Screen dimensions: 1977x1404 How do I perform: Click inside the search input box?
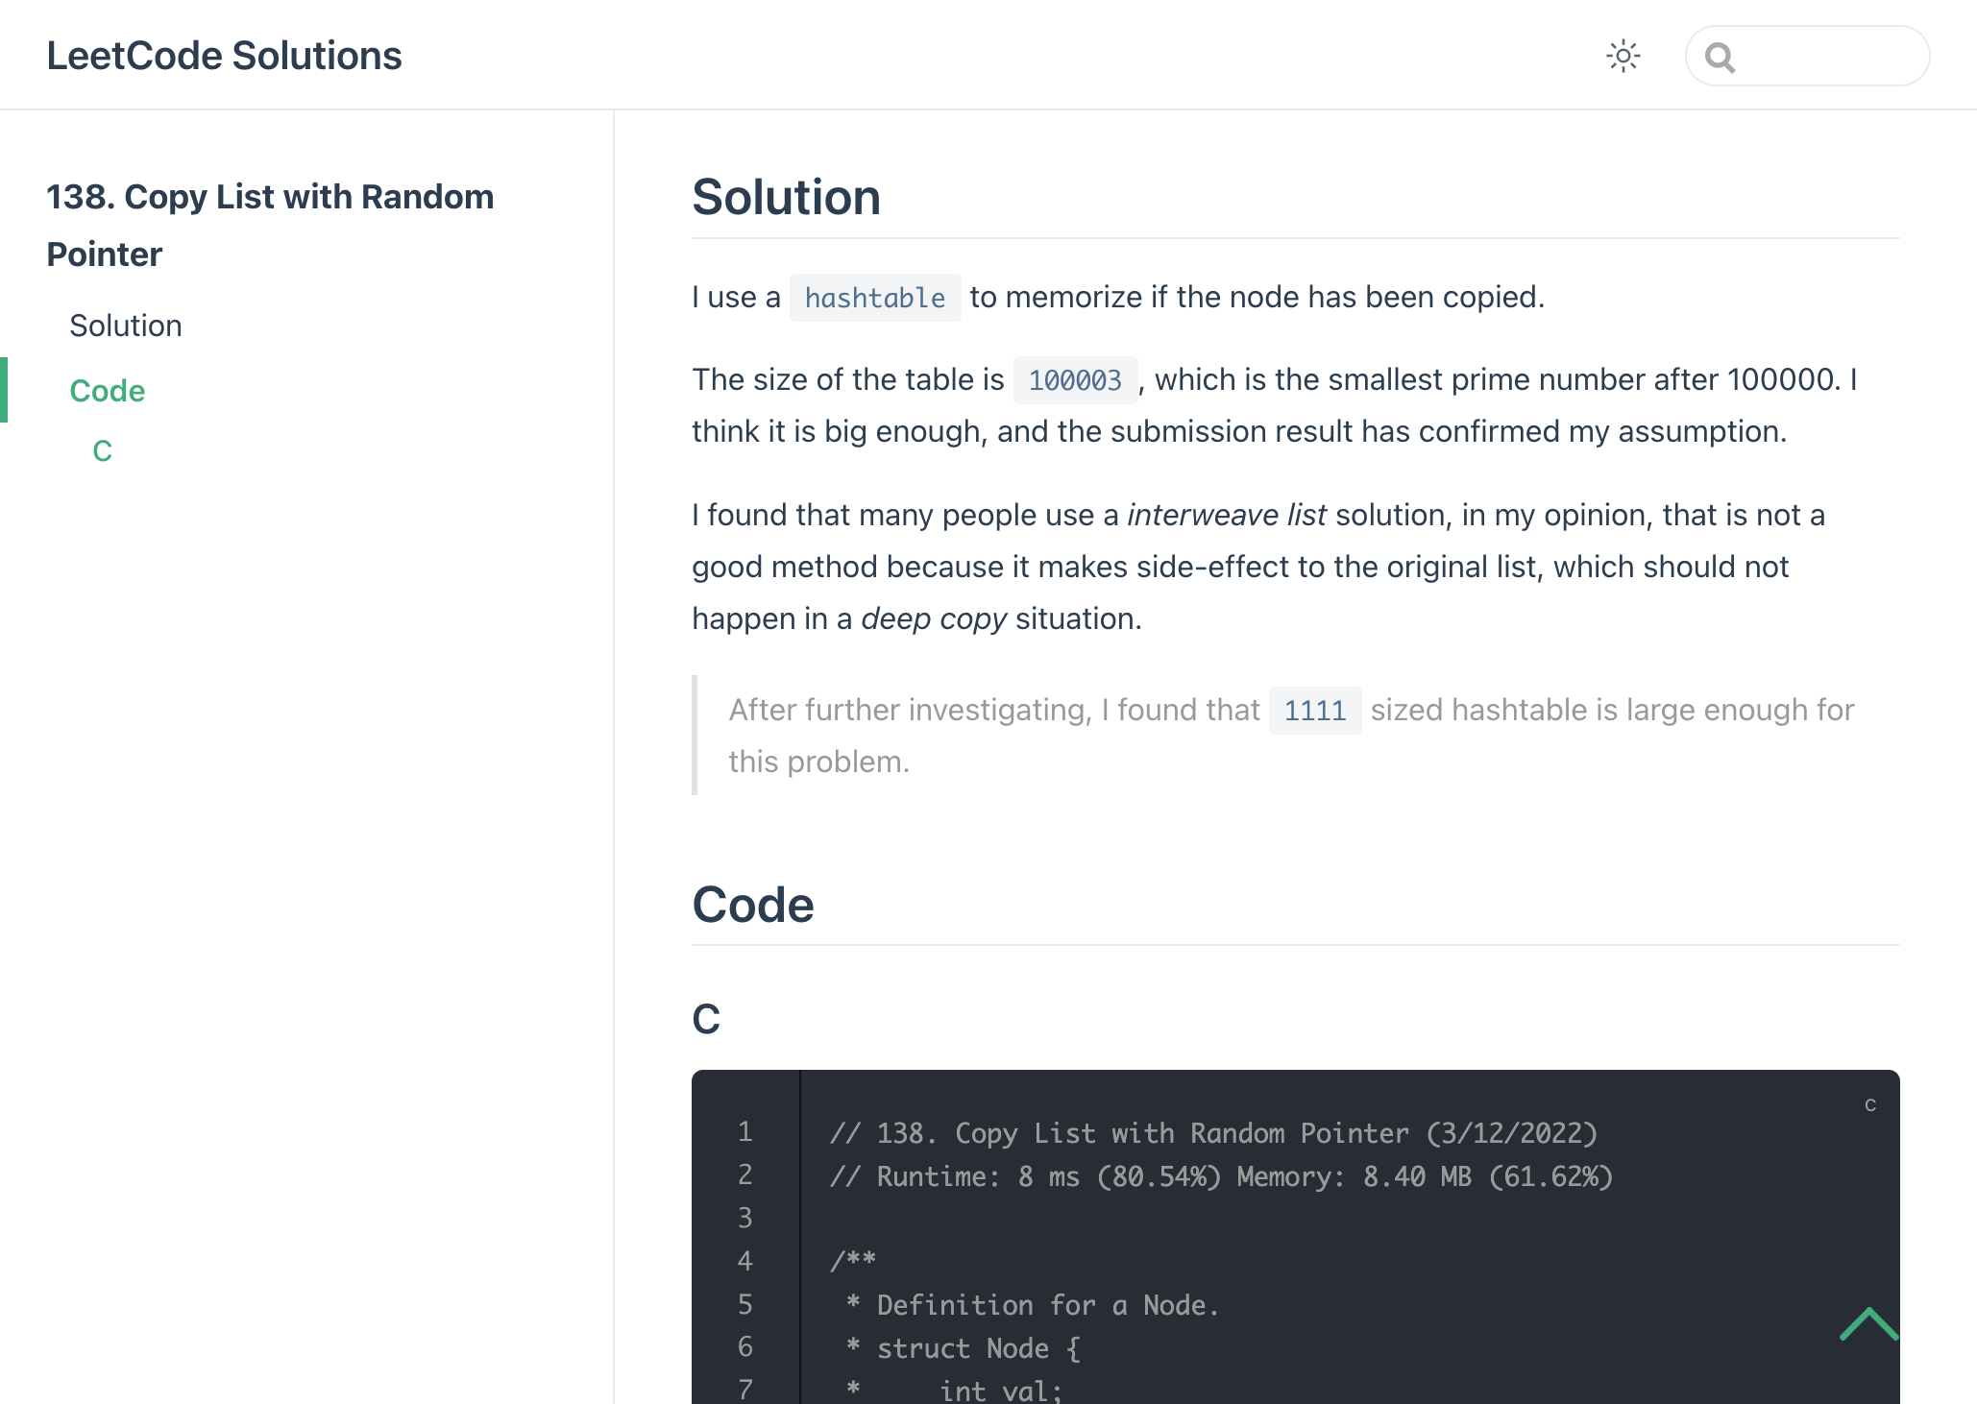[1825, 57]
